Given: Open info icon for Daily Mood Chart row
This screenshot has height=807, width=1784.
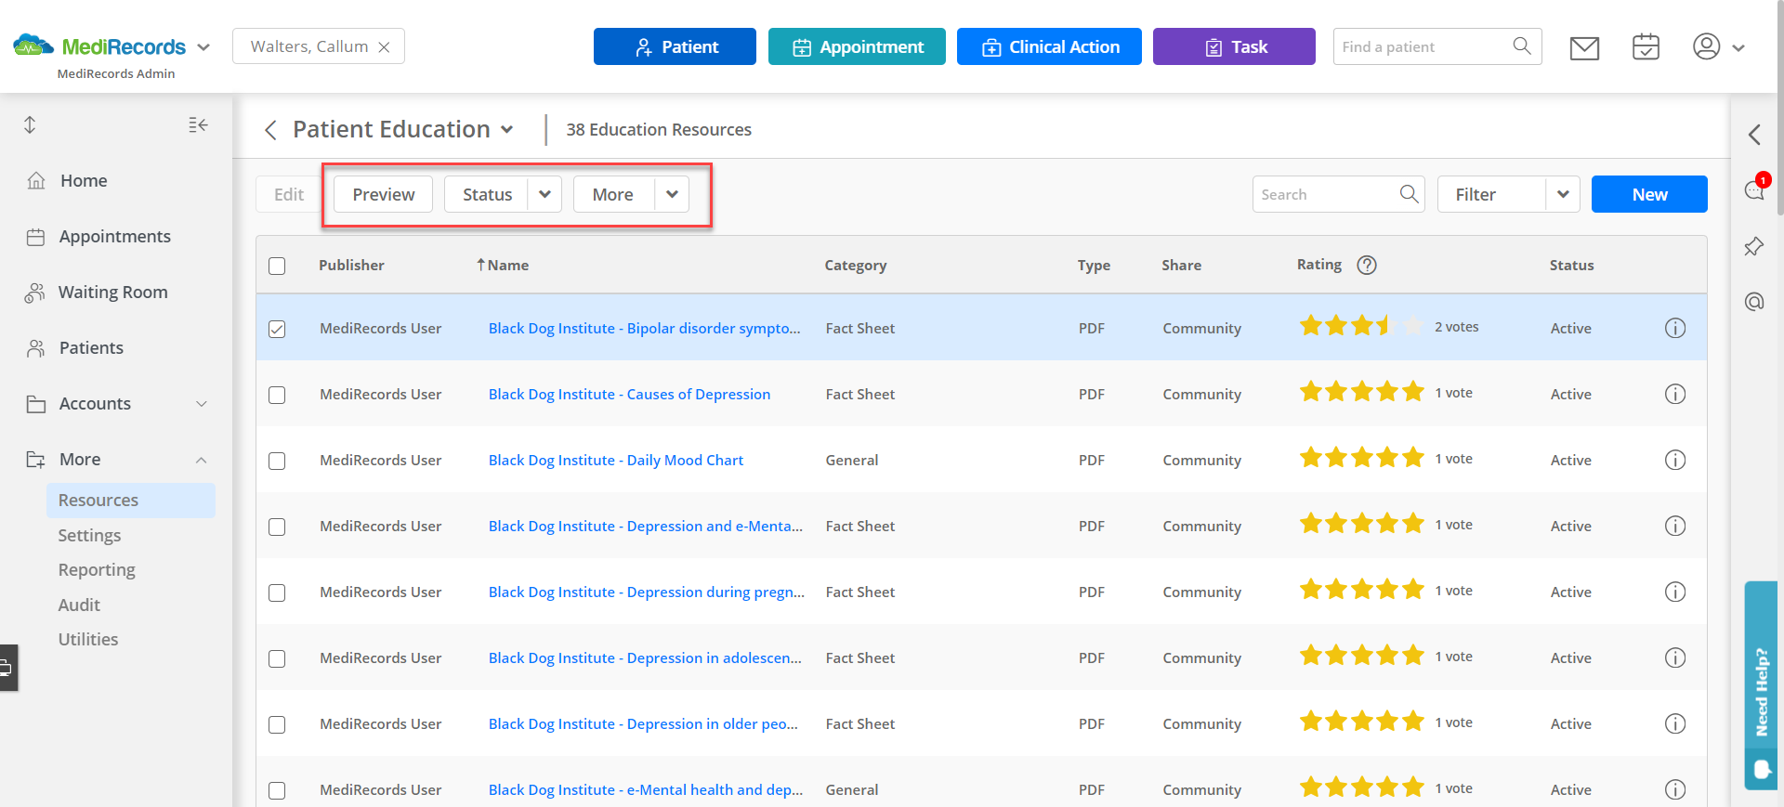Looking at the screenshot, I should [1675, 460].
